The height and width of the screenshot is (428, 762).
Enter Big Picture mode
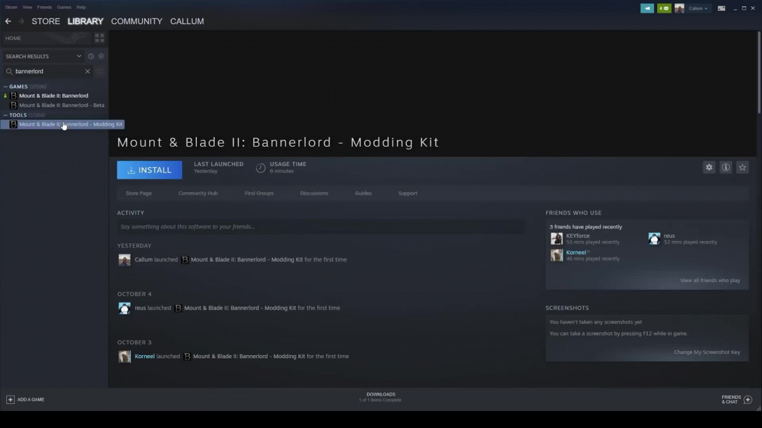[x=721, y=8]
